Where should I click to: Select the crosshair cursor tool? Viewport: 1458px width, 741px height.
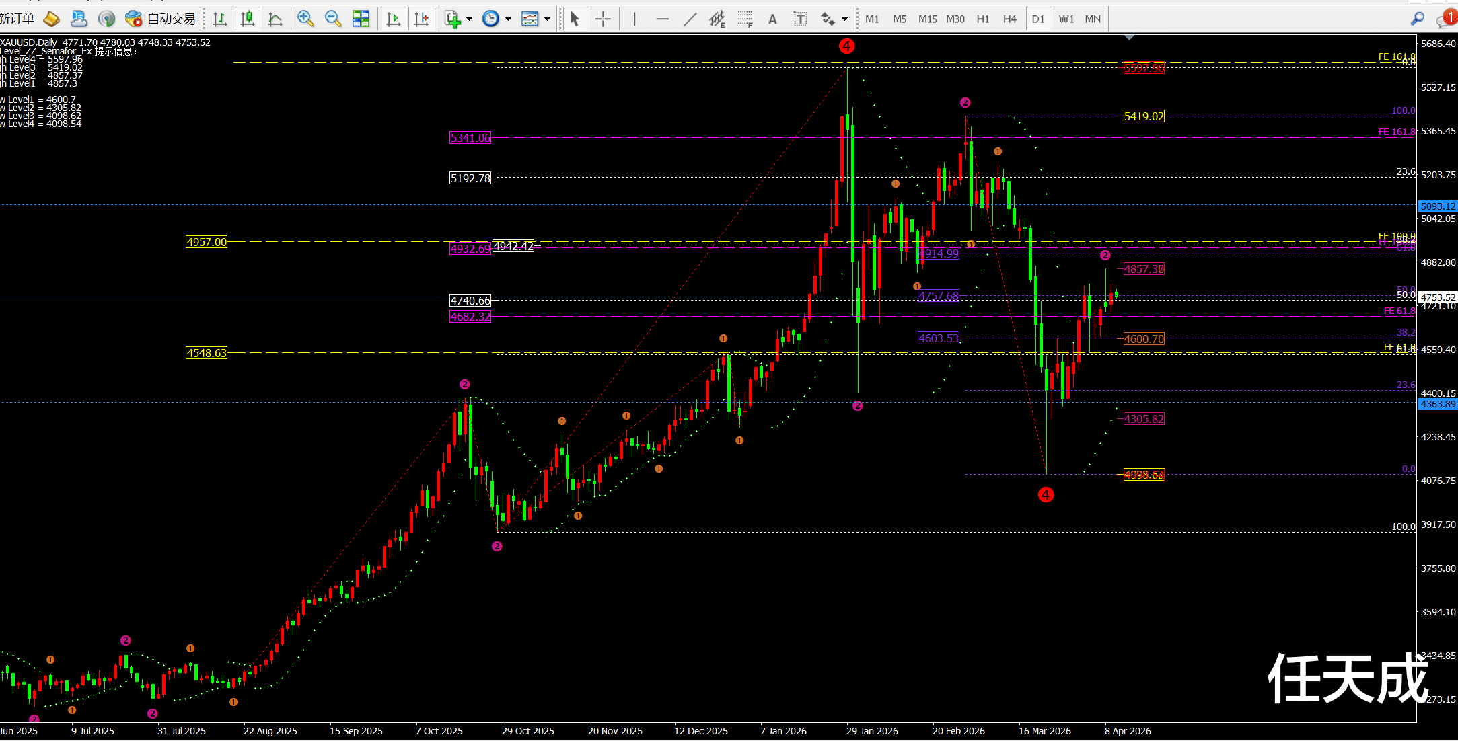[603, 19]
